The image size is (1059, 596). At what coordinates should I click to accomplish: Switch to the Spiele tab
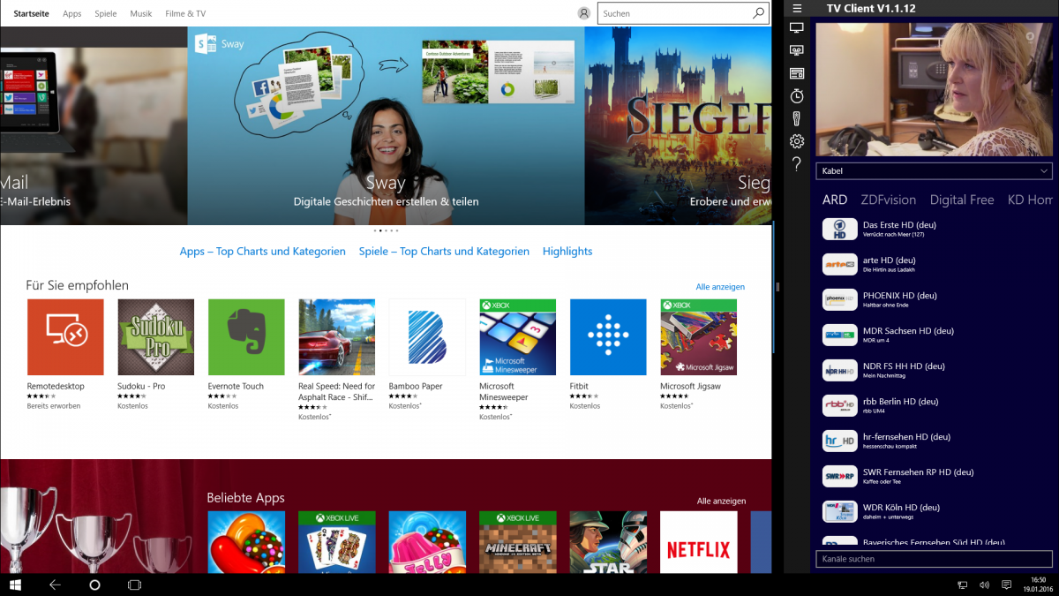pyautogui.click(x=106, y=14)
